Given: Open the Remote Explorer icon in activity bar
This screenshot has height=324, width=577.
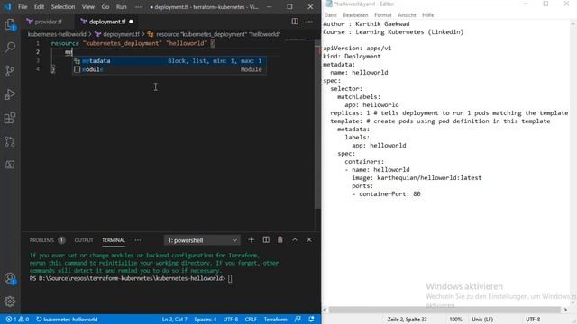Looking at the screenshot, I should tap(10, 165).
